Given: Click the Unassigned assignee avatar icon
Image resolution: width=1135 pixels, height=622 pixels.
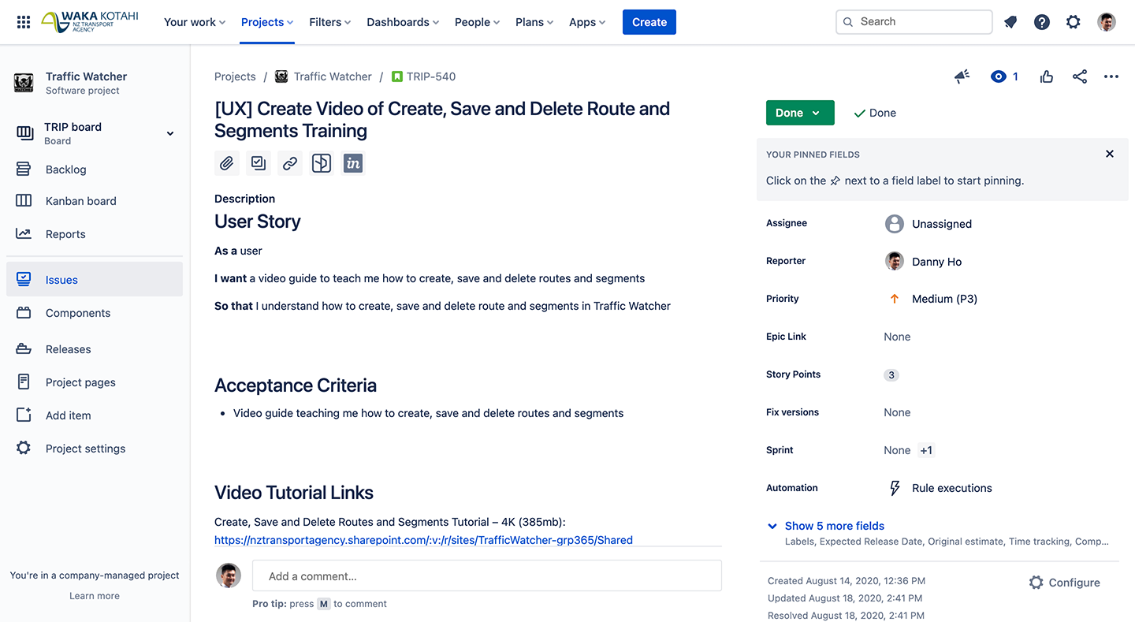Looking at the screenshot, I should pos(894,224).
